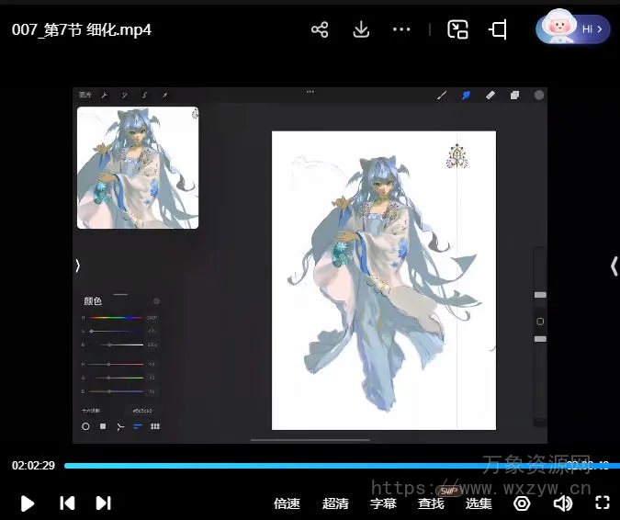Open the 超清 quality selector
Viewport: 620px width, 520px height.
[x=335, y=503]
